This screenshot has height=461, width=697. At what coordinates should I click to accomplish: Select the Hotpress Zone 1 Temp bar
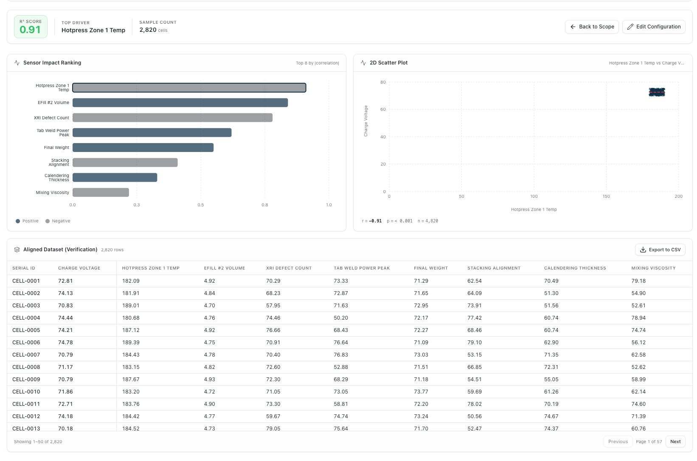189,88
